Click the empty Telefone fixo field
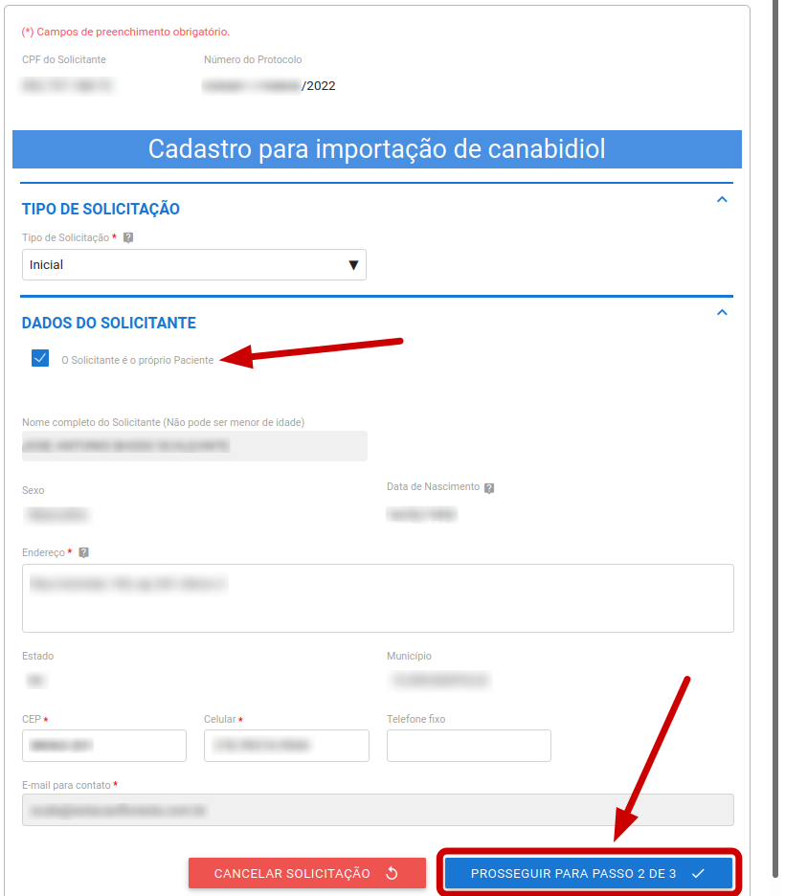 (468, 745)
